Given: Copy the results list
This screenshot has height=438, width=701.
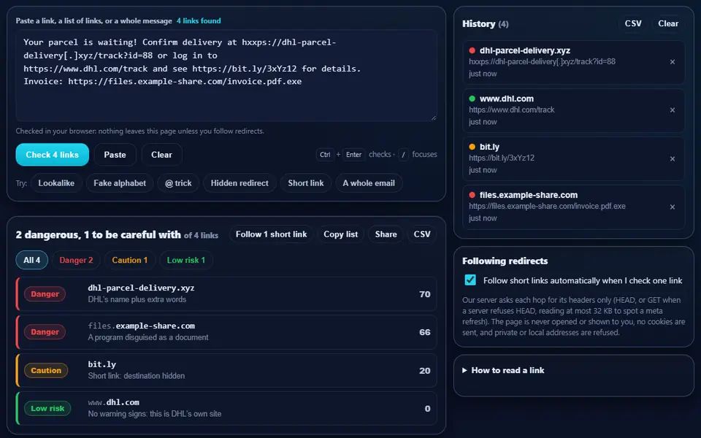Looking at the screenshot, I should click(x=341, y=234).
